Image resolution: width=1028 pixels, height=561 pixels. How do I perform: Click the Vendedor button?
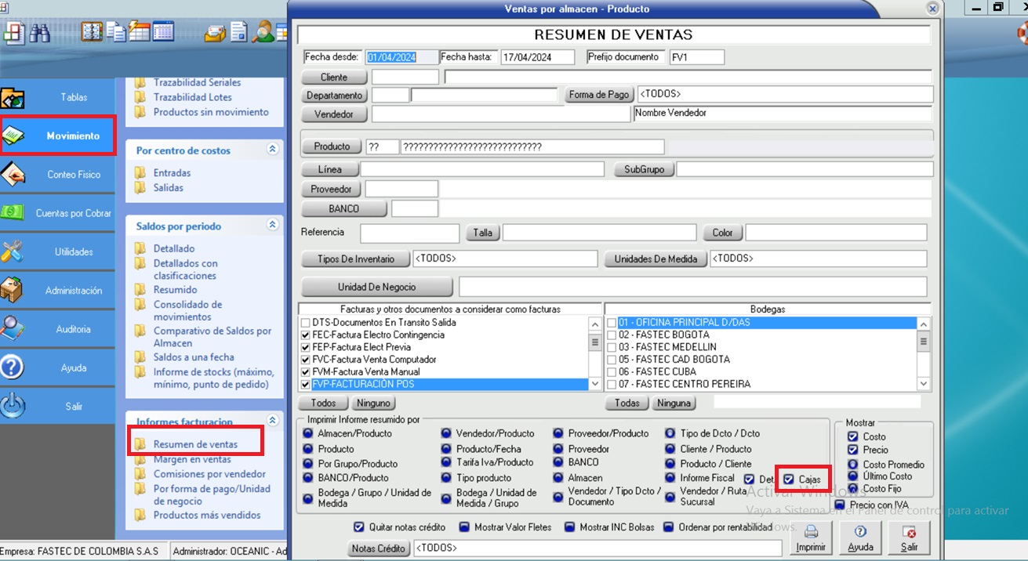point(333,114)
